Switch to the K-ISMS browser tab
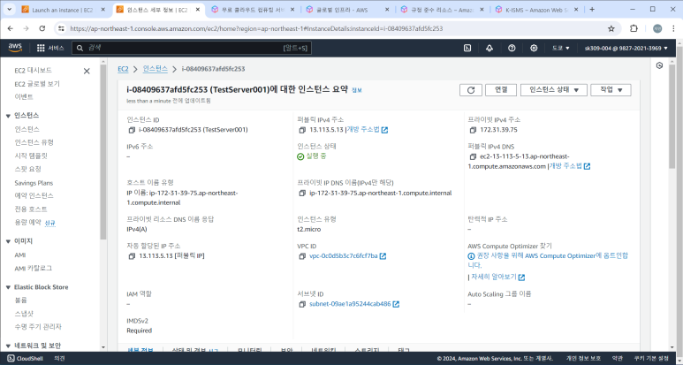This screenshot has height=365, width=683. 538,10
